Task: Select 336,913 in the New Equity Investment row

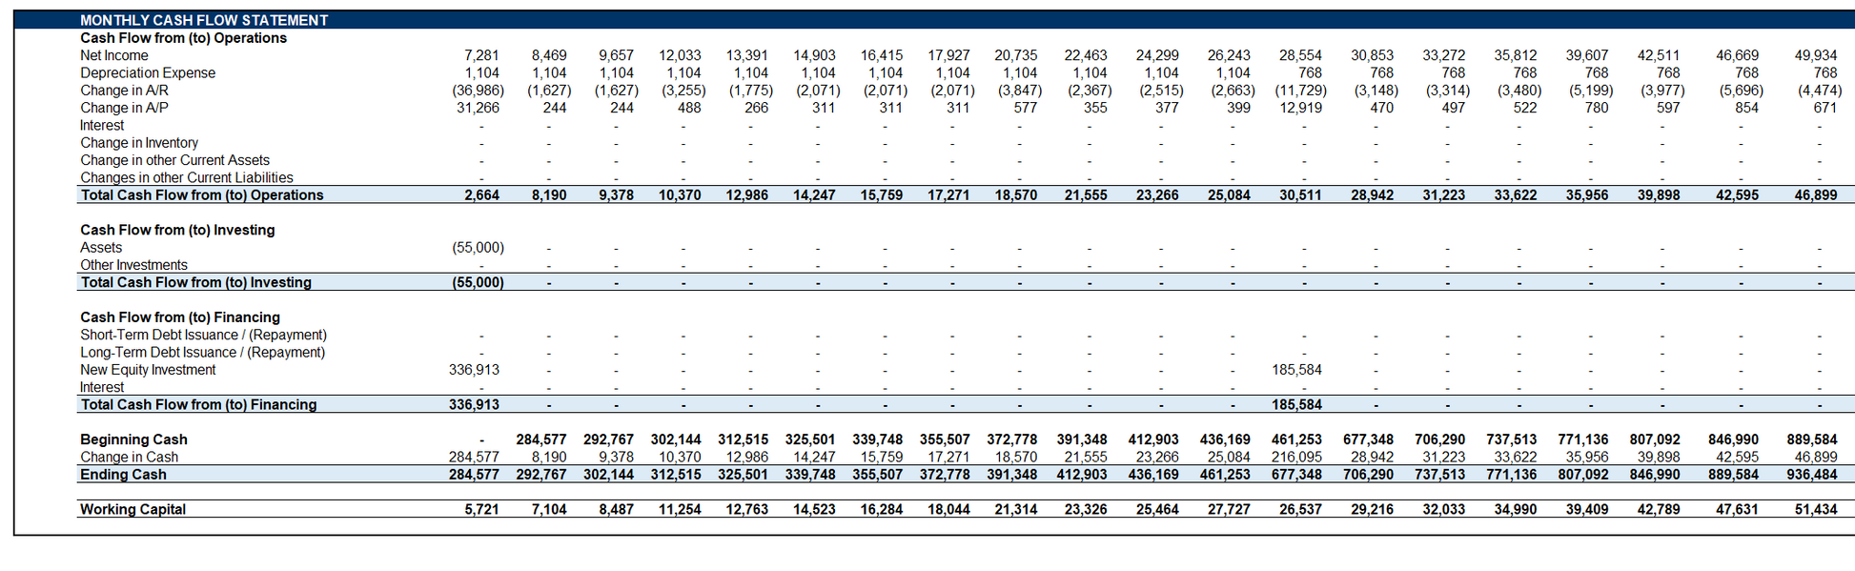Action: (474, 370)
